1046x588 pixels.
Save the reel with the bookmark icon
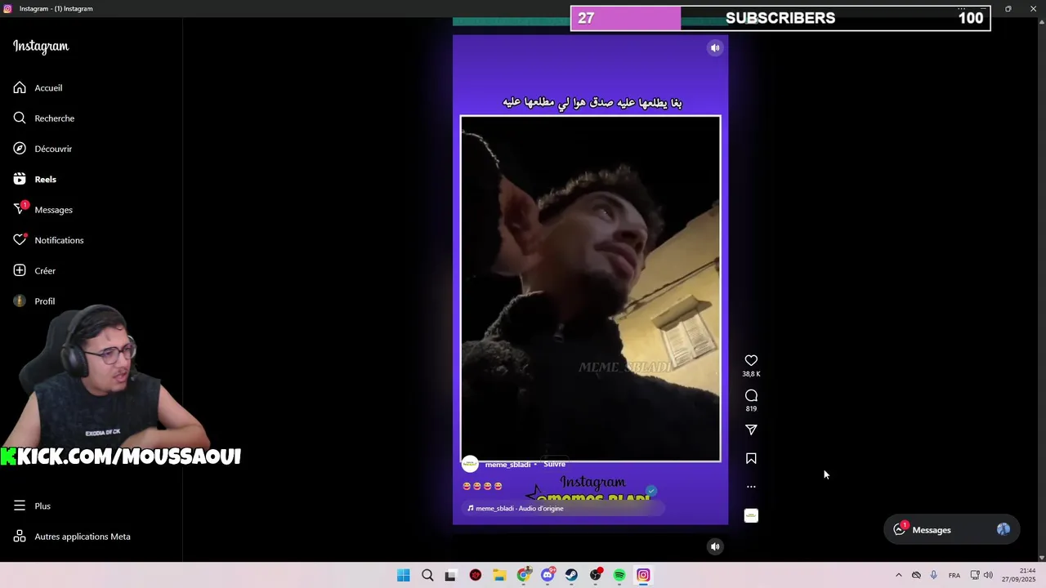click(751, 458)
